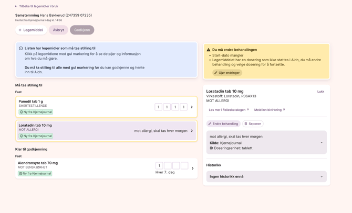Click the Seponer button

253,124
